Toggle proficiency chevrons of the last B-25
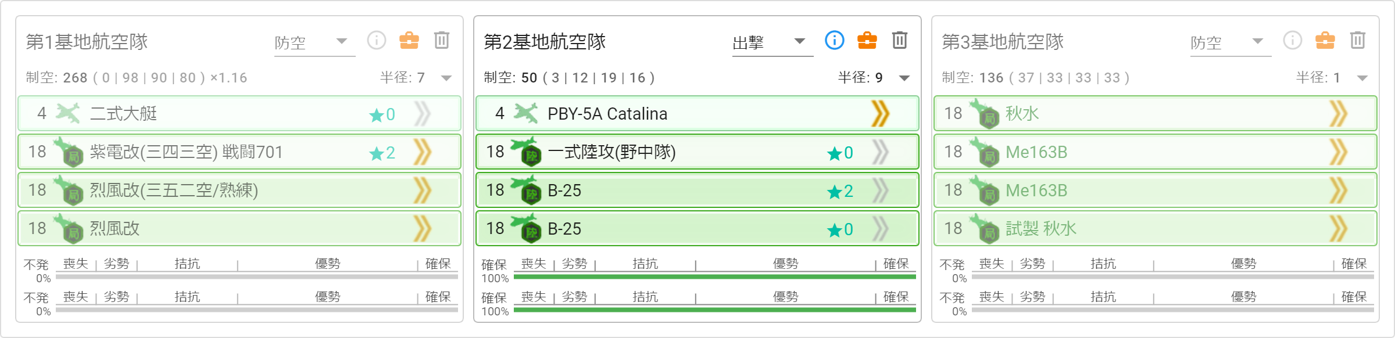Screen dimensions: 1395x338 pyautogui.click(x=880, y=228)
